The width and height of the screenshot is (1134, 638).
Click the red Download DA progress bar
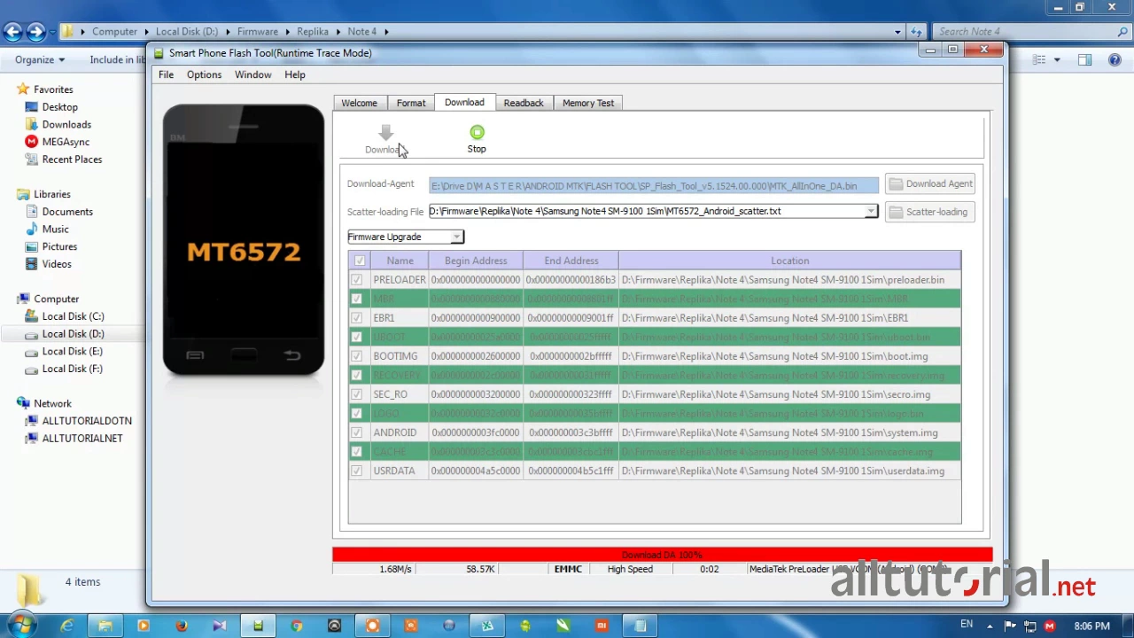pyautogui.click(x=662, y=555)
